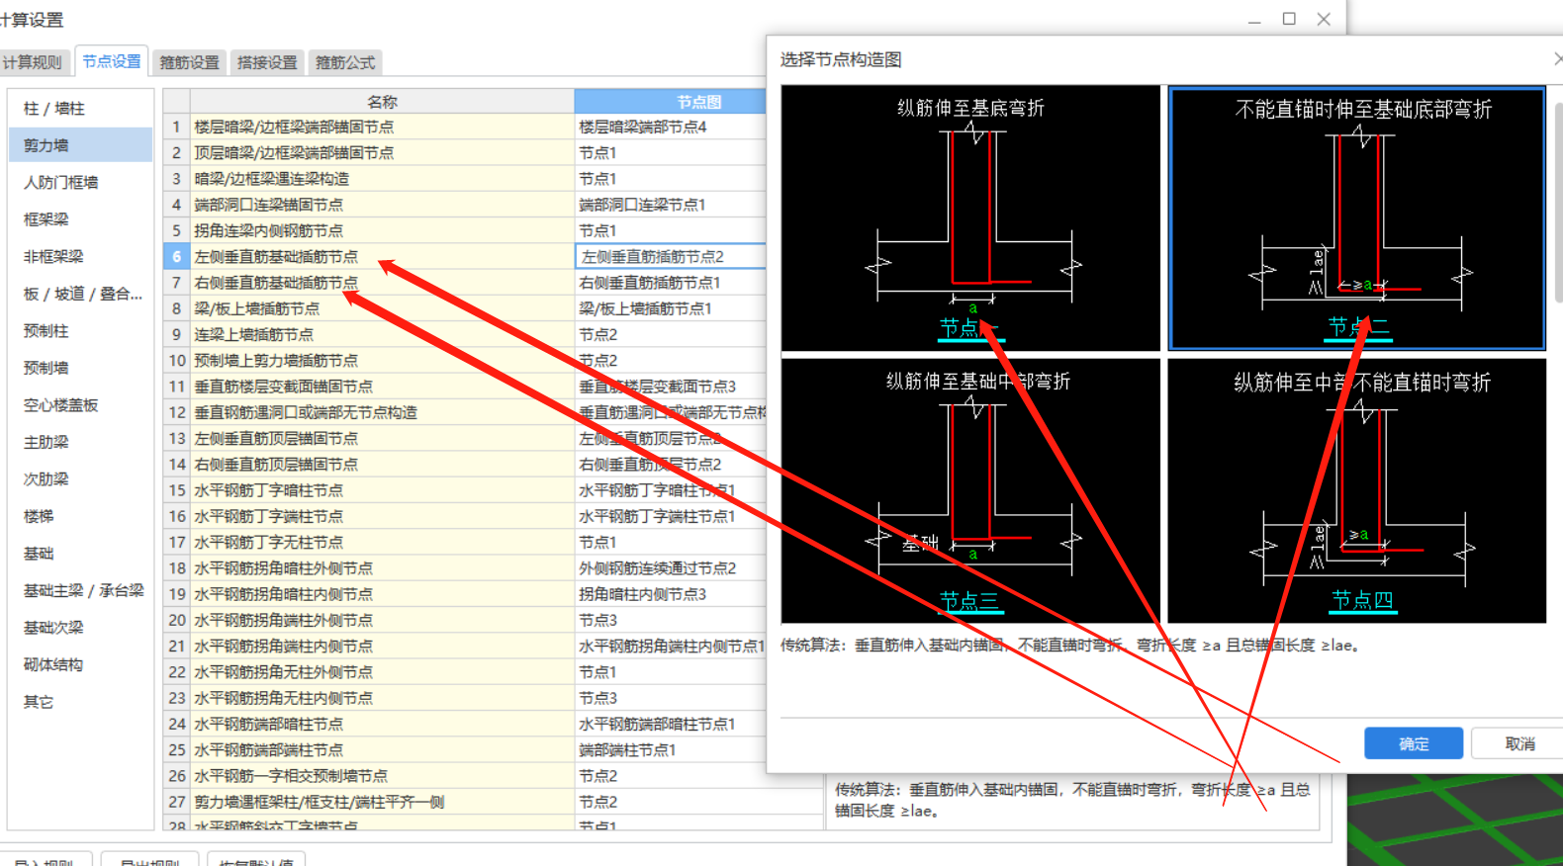Select 框架梁 category
Viewport: 1563px width, 866px height.
click(x=81, y=219)
